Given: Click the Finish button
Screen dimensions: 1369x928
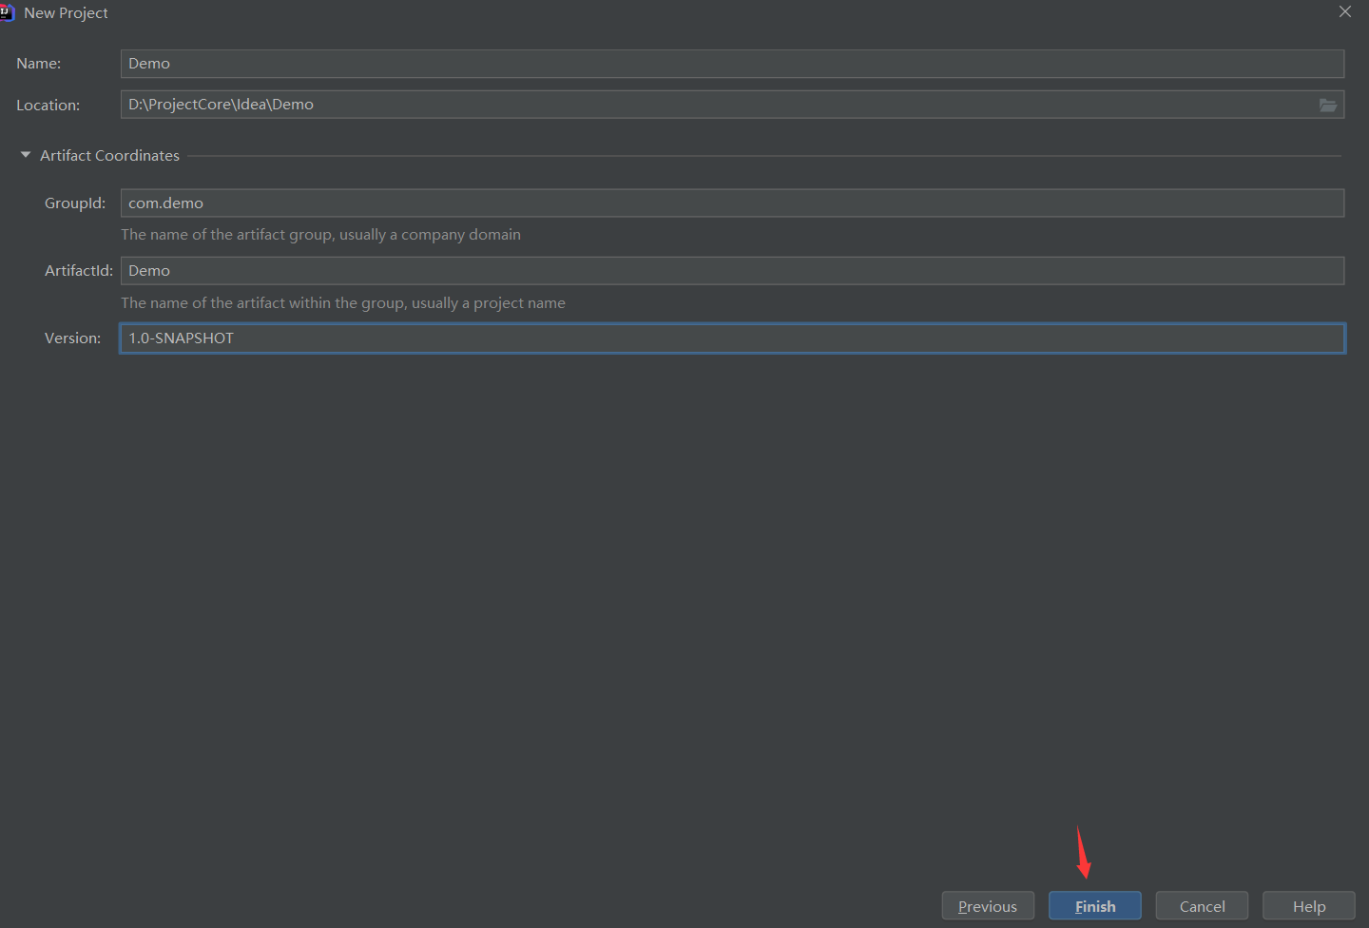Looking at the screenshot, I should (1095, 906).
